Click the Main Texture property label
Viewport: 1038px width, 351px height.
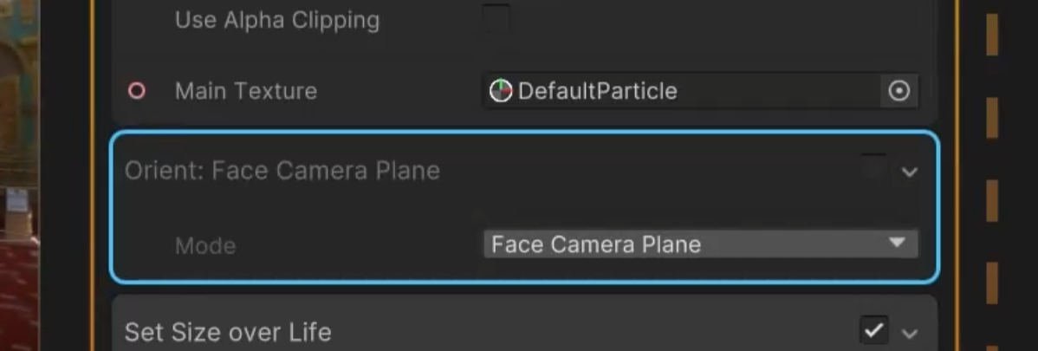[x=246, y=91]
